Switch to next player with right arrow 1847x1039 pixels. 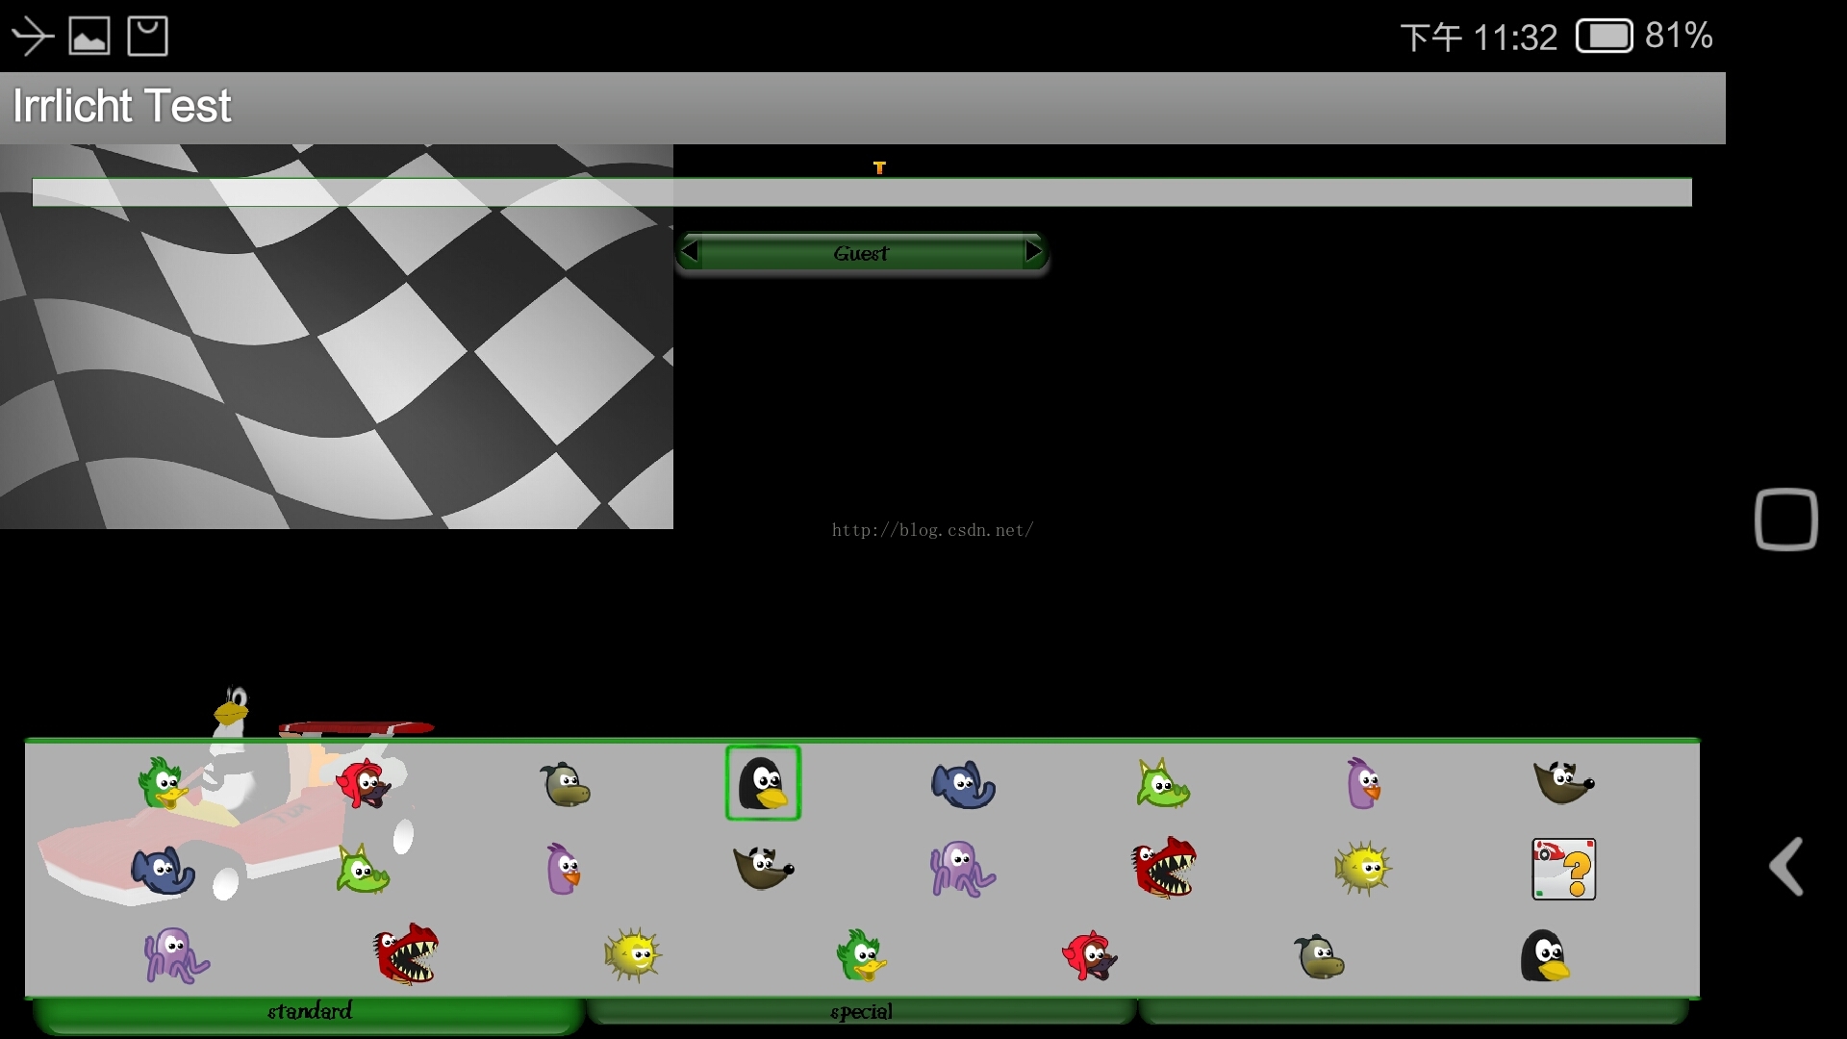coord(1034,252)
